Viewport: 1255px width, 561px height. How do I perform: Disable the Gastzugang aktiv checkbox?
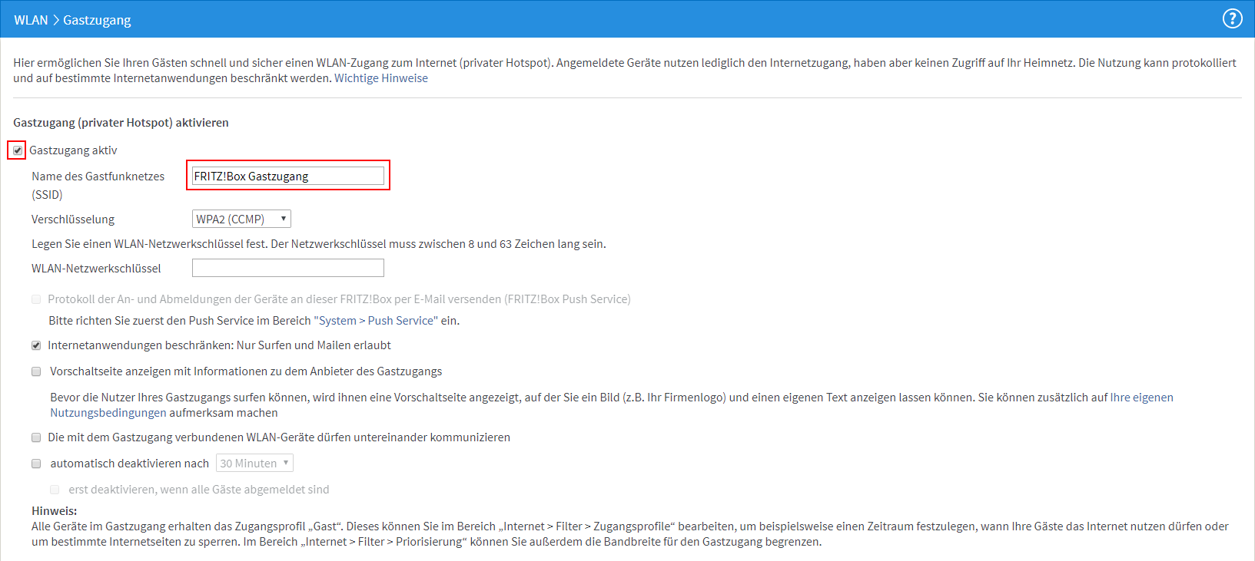tap(18, 150)
